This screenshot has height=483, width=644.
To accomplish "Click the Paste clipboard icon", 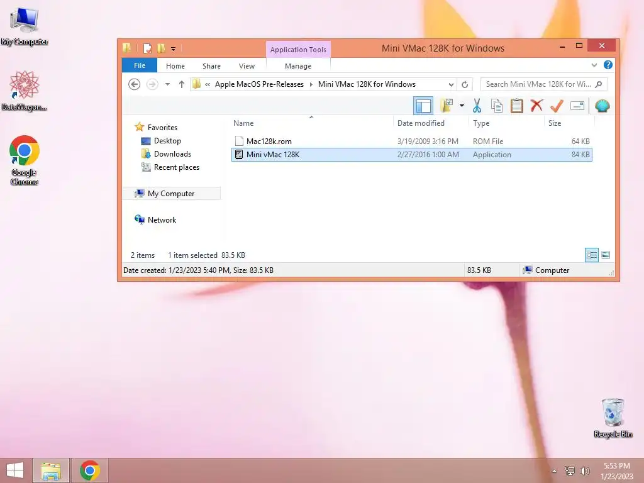I will pos(517,106).
